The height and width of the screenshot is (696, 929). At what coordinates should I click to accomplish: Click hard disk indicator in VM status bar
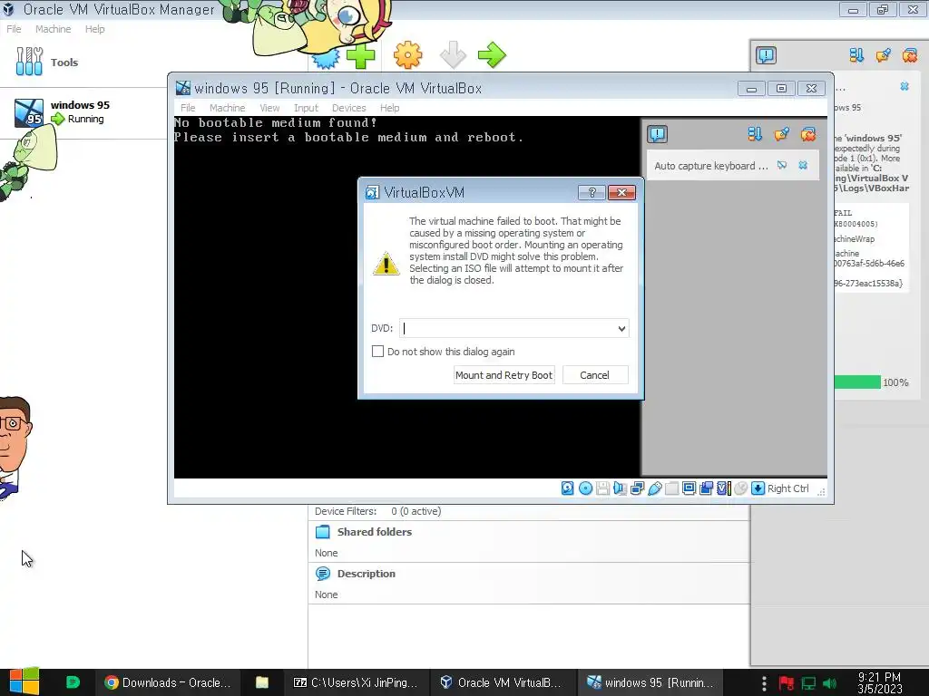[567, 488]
